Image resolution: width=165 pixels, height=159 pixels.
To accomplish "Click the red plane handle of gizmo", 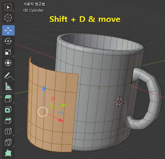I will coord(53,98).
